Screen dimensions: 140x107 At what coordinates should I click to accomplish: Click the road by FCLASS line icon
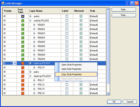[23, 21]
